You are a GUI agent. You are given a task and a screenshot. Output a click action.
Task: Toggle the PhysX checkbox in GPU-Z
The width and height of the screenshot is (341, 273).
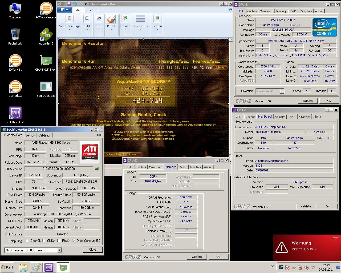coord(59,240)
